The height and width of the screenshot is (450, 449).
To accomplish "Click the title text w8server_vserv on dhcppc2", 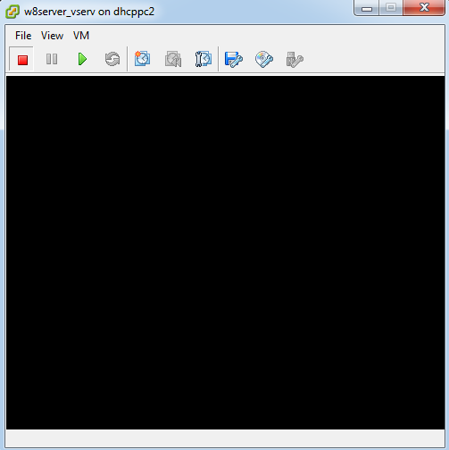I will point(89,12).
